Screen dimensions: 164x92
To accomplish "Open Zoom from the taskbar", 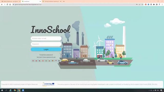I will [23, 90].
